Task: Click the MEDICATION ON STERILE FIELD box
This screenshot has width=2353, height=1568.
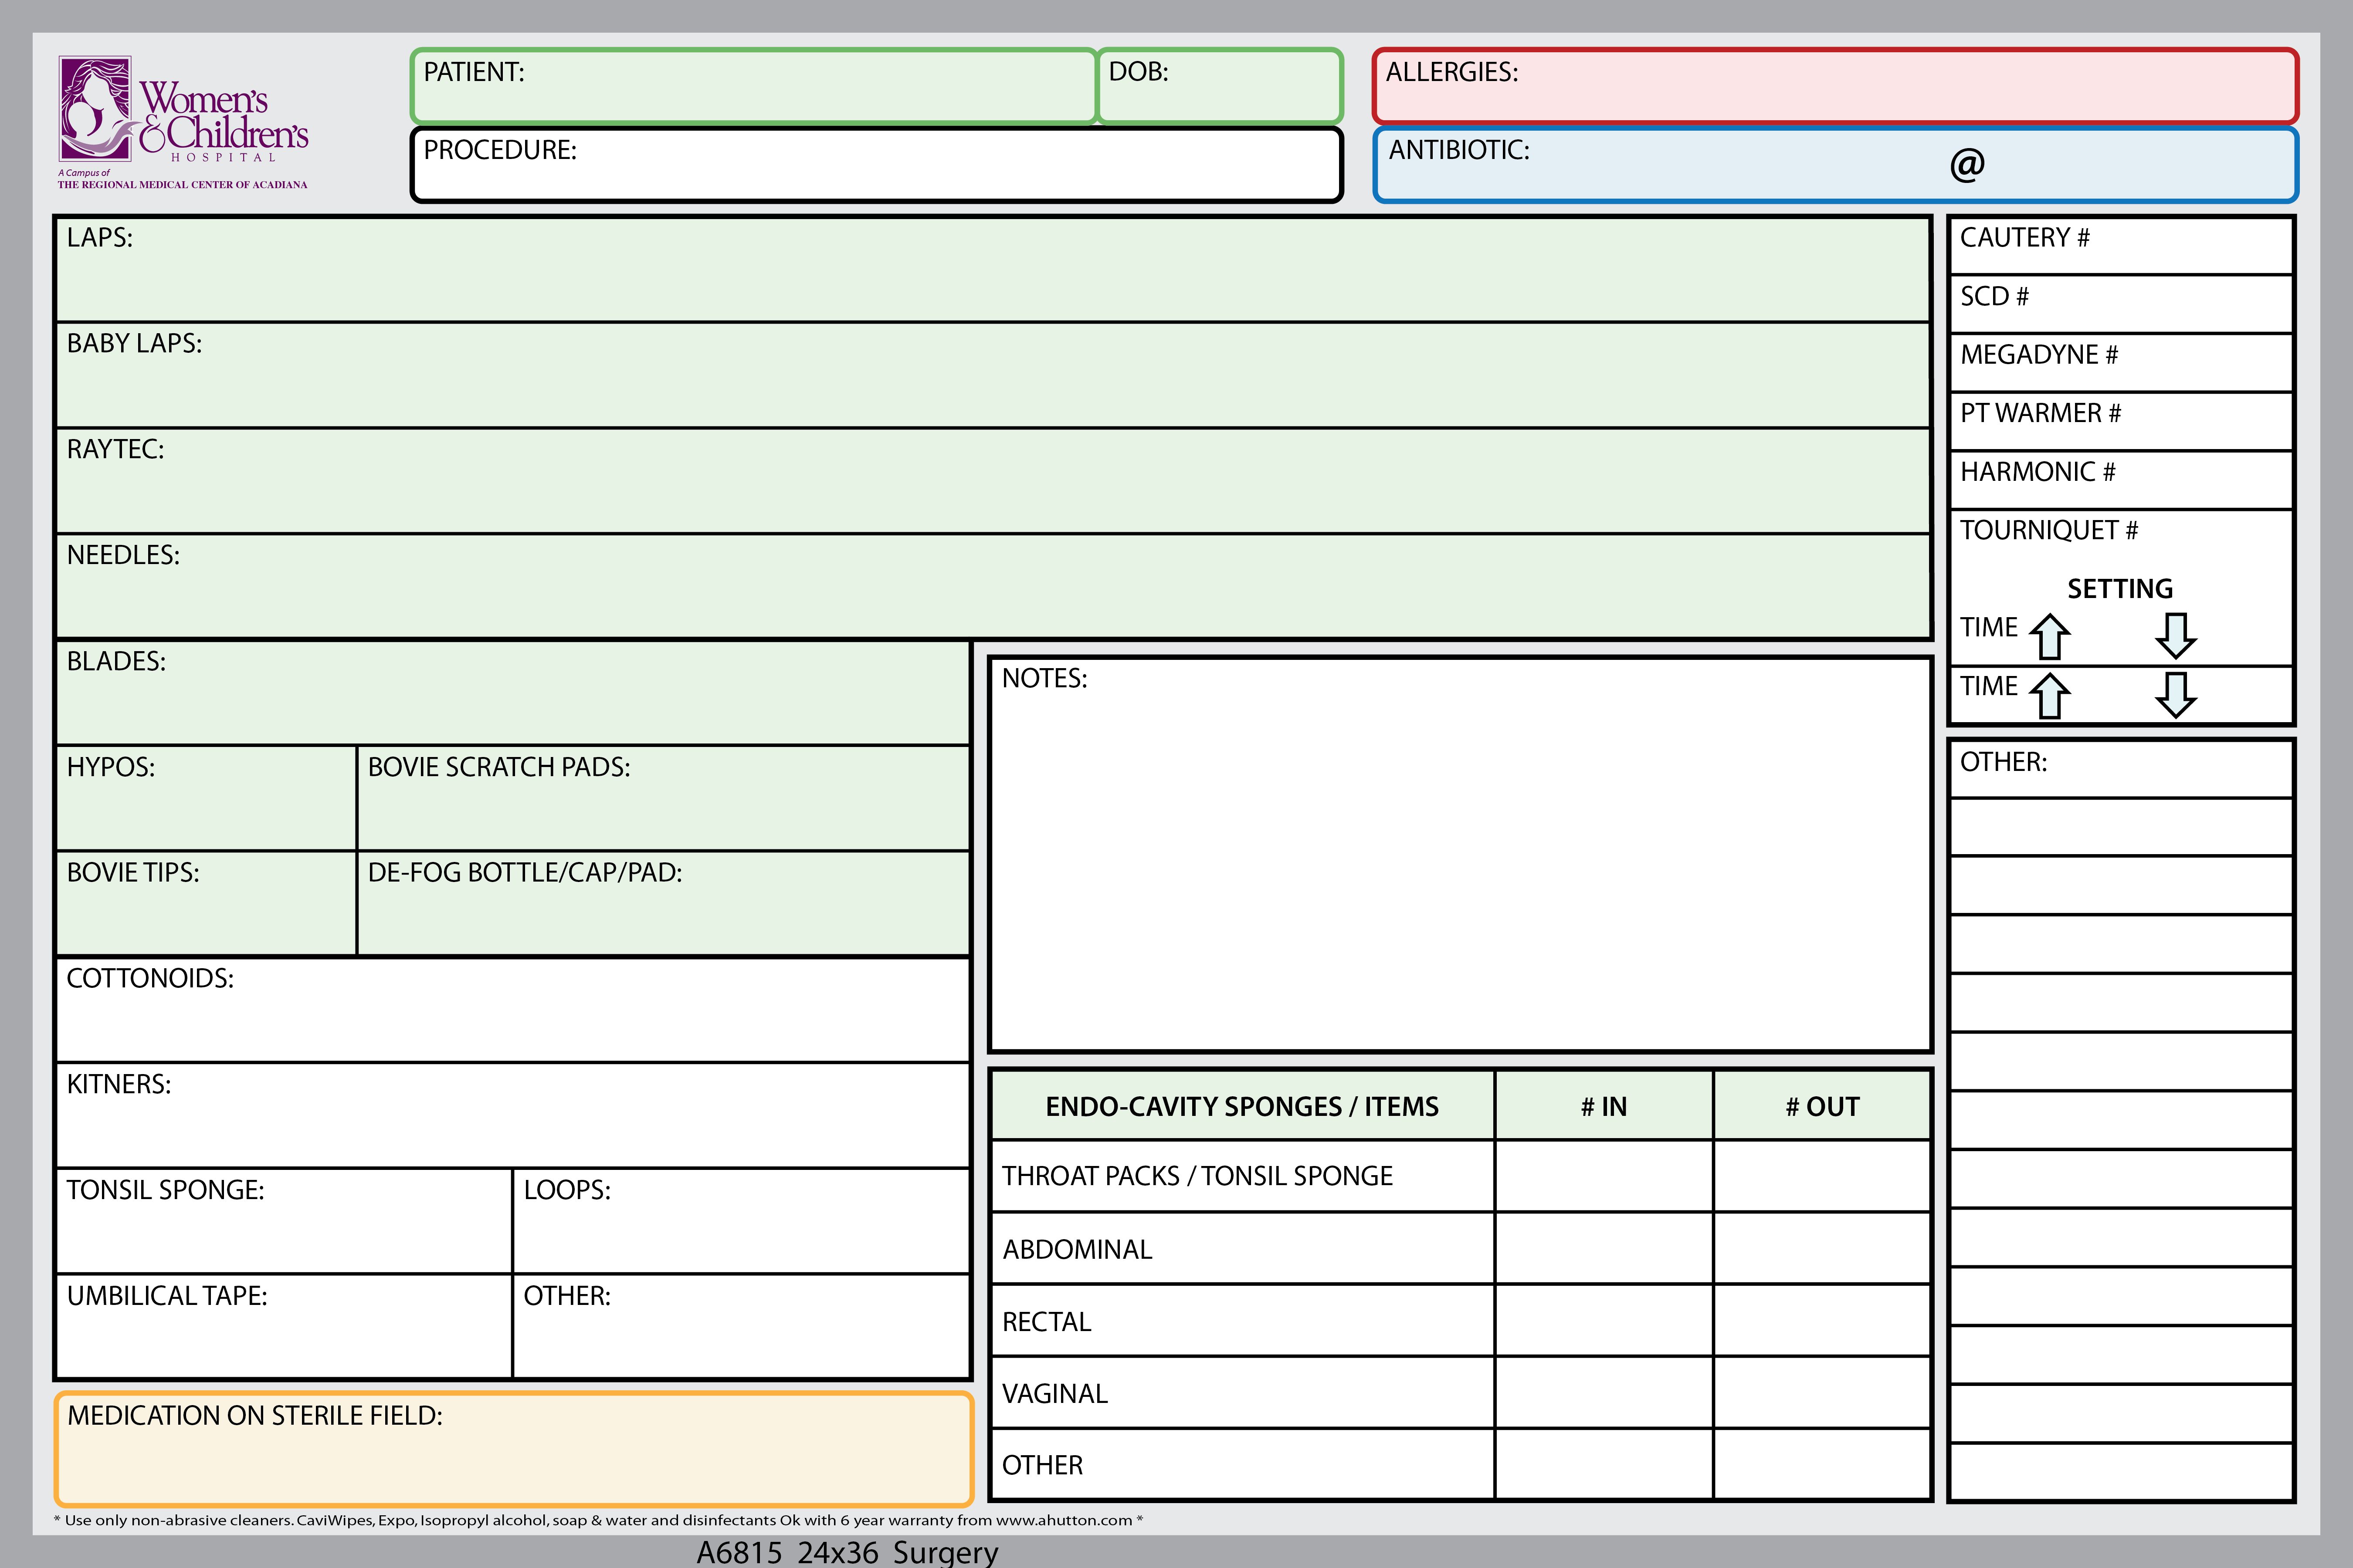Action: click(x=513, y=1449)
